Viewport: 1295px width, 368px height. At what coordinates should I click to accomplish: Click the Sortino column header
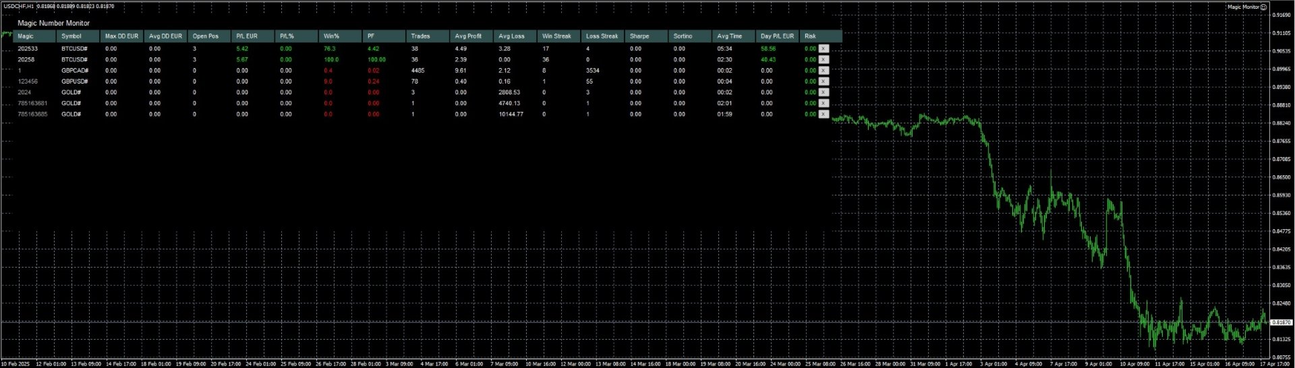689,36
